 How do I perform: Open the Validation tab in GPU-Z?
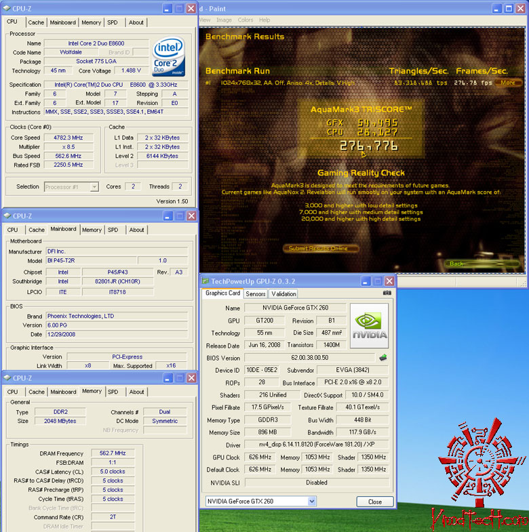click(x=283, y=294)
